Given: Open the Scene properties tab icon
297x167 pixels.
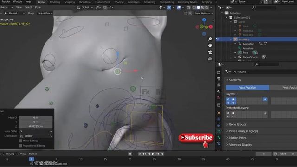Looking at the screenshot, I should [219, 91].
